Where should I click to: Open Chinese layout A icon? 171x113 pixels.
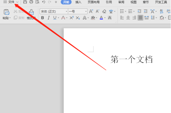click(152, 11)
